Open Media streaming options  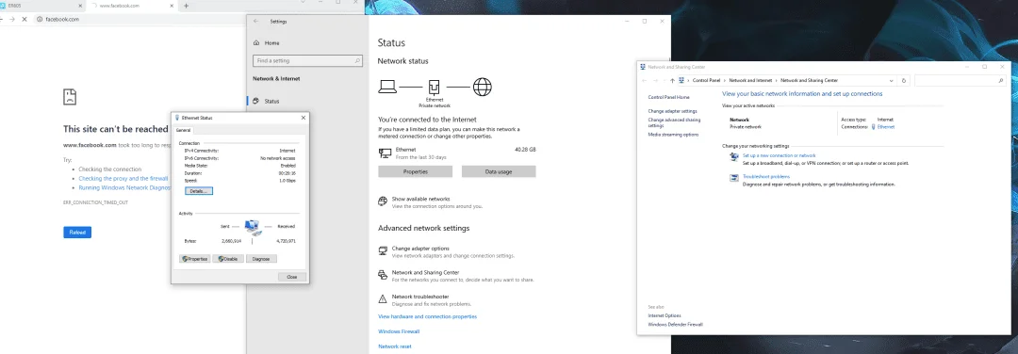point(673,135)
